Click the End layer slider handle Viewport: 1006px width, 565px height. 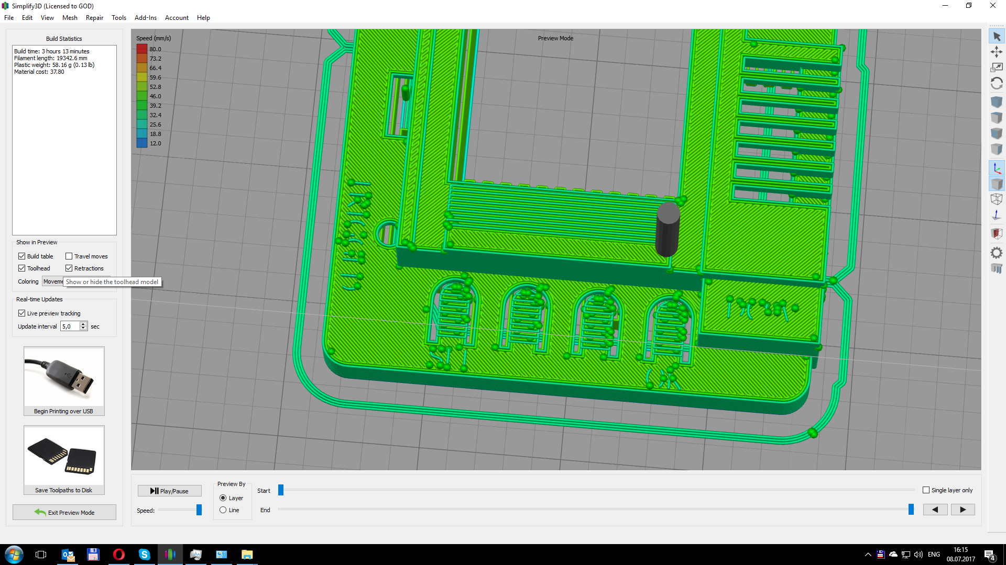[x=911, y=510]
